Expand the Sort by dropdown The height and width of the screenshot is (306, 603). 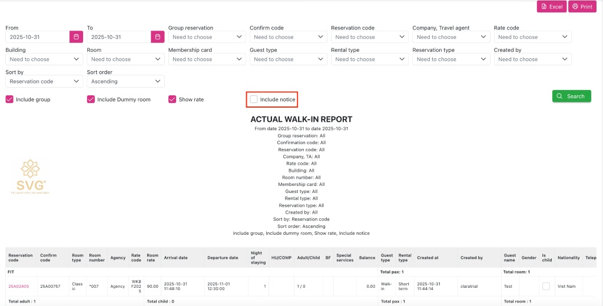pos(44,81)
